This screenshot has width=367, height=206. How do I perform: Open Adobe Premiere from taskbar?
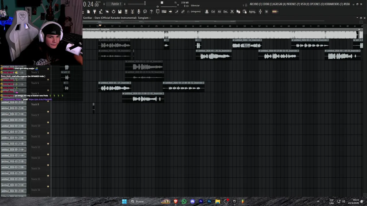click(x=201, y=201)
